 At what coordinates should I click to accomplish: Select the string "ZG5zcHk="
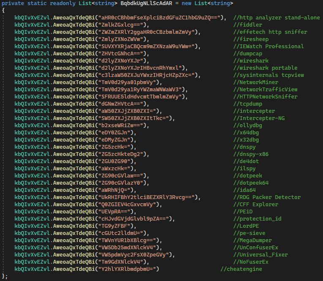tap(114, 147)
